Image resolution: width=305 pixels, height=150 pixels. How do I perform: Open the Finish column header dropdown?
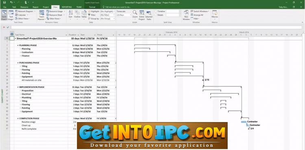[x=113, y=35]
